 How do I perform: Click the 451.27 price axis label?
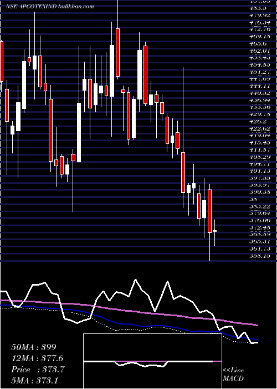click(x=259, y=72)
